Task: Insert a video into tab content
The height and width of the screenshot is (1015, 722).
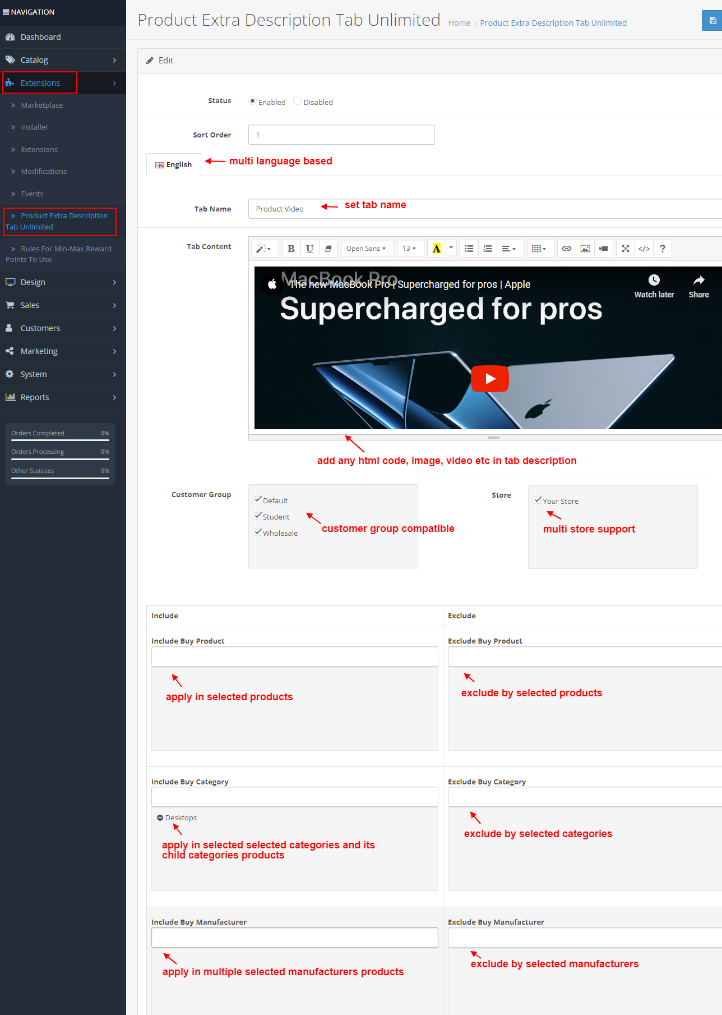Action: [604, 249]
